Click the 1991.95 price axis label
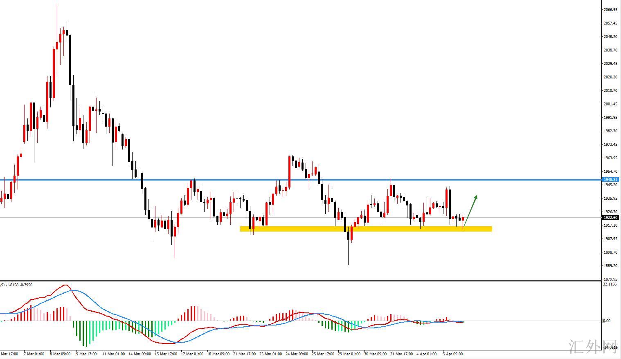The width and height of the screenshot is (621, 359). 610,118
